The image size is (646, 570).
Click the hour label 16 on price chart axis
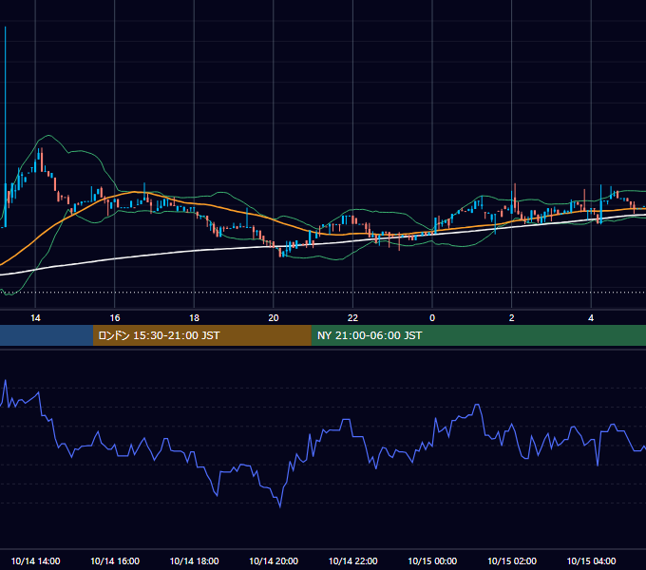(x=115, y=318)
